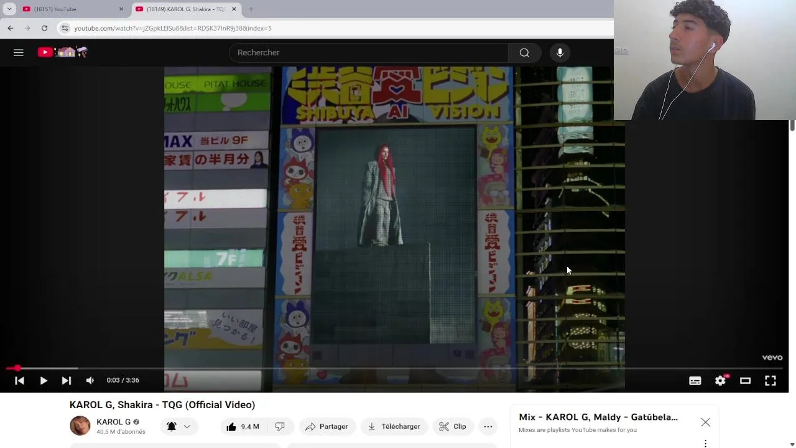Open more actions three-dot menu
Image resolution: width=796 pixels, height=448 pixels.
tap(488, 426)
